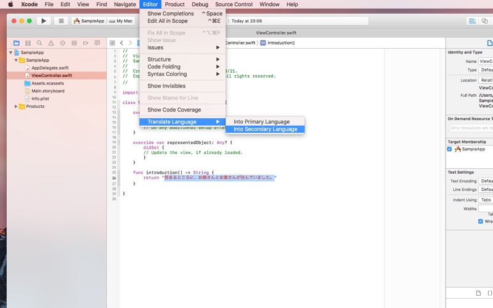493x308 pixels.
Task: Open the Location dropdown in inspector
Action: point(486,80)
